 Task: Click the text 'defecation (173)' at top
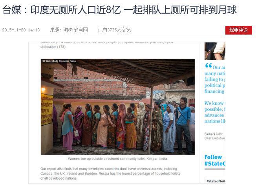(53, 47)
